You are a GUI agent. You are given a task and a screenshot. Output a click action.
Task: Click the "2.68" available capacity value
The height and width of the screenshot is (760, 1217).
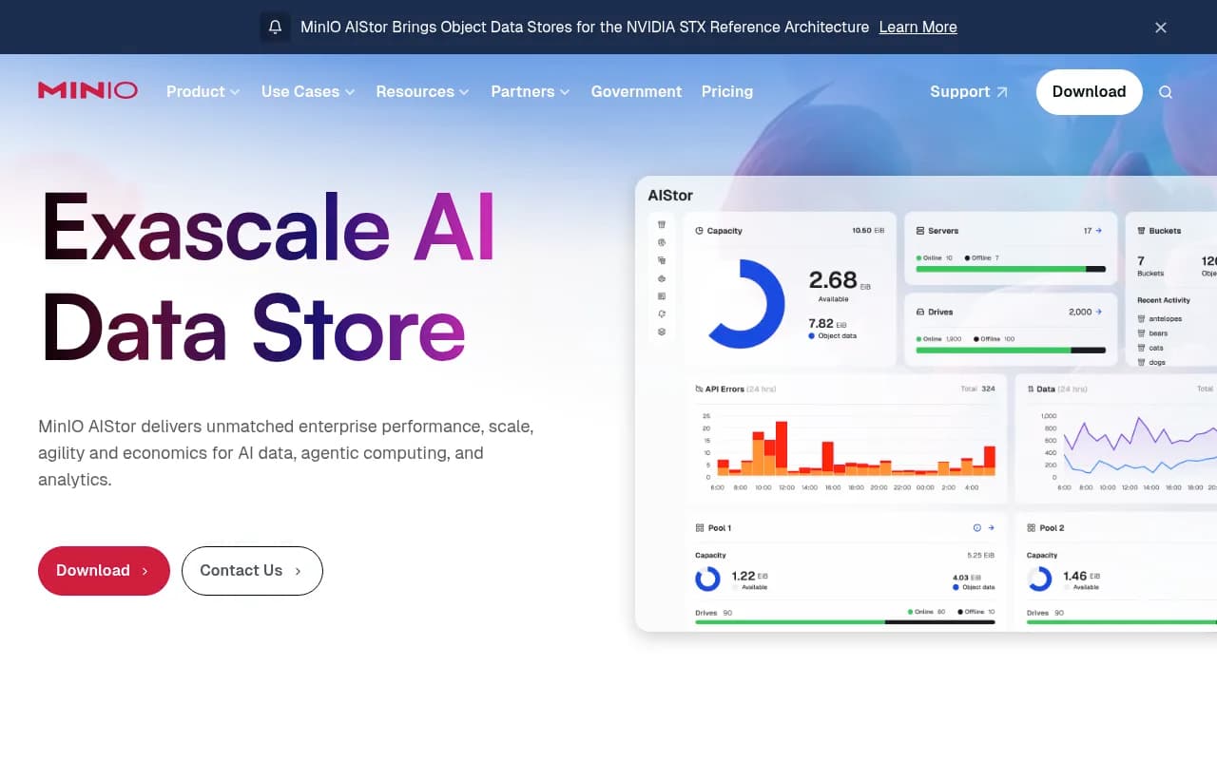point(833,279)
